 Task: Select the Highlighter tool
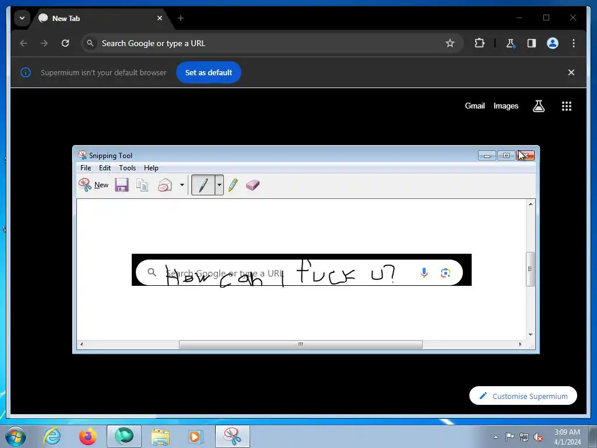click(233, 185)
